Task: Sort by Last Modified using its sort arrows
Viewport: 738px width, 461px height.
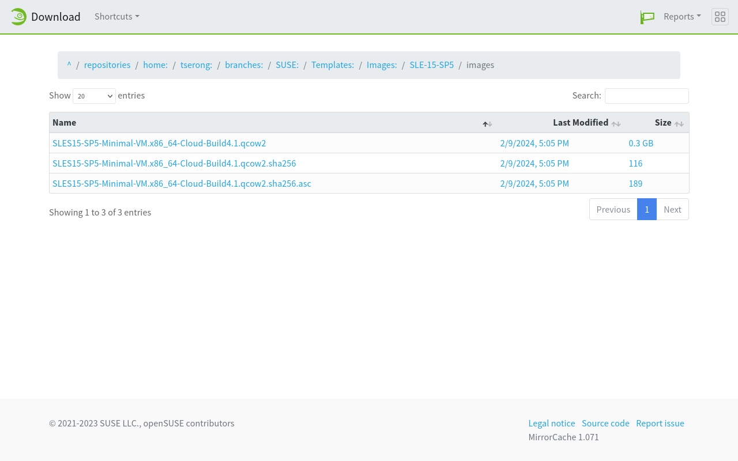Action: pyautogui.click(x=616, y=124)
